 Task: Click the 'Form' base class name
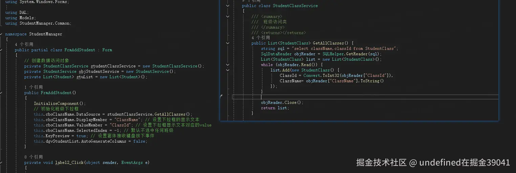[107, 50]
